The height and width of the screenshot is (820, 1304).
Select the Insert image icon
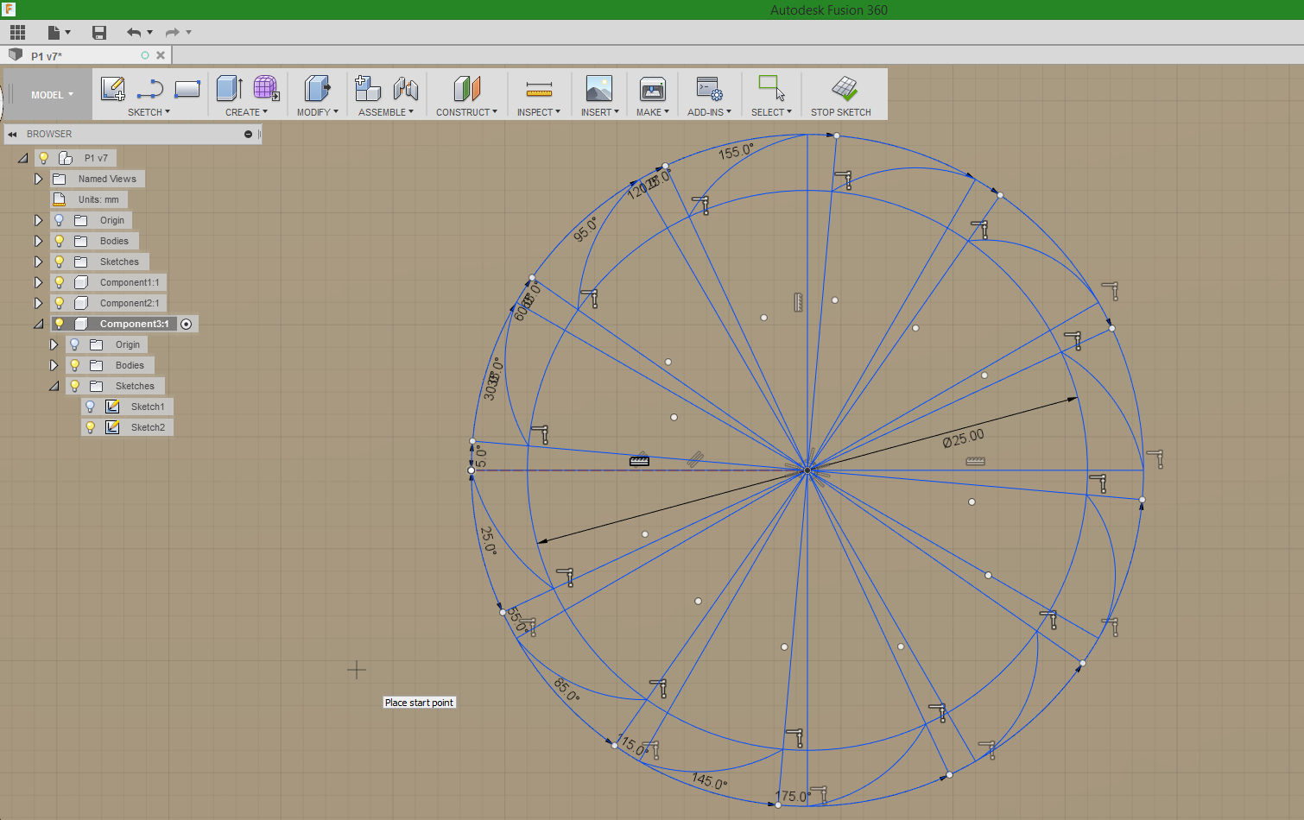[599, 88]
